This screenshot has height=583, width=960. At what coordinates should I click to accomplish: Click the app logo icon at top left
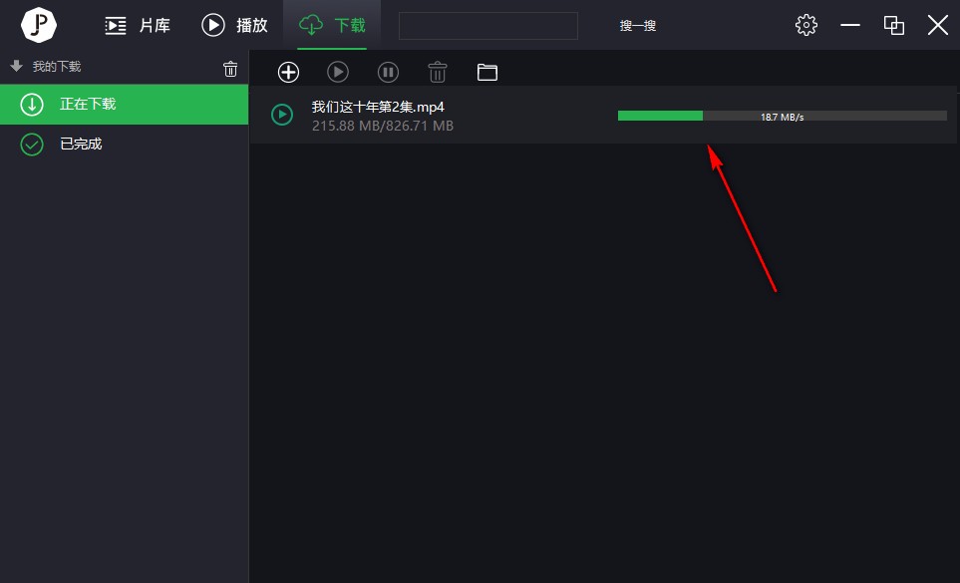pos(38,25)
